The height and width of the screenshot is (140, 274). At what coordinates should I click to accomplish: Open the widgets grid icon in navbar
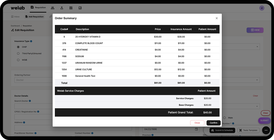[71, 8]
